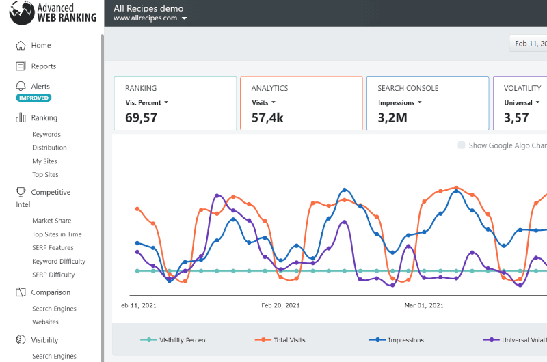Open the date range picker Feb 11
Image resolution: width=547 pixels, height=362 pixels.
click(x=528, y=44)
